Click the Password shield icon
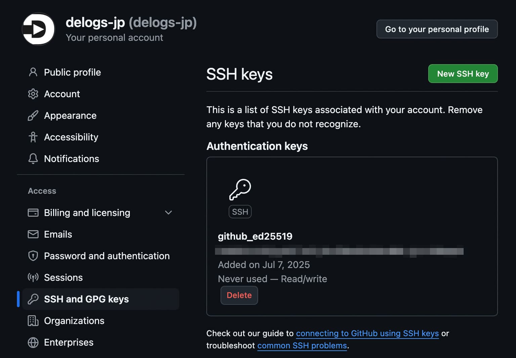 tap(33, 256)
